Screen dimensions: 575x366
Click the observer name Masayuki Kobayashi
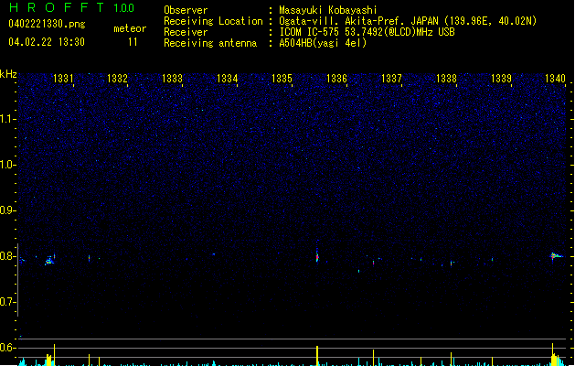(328, 10)
